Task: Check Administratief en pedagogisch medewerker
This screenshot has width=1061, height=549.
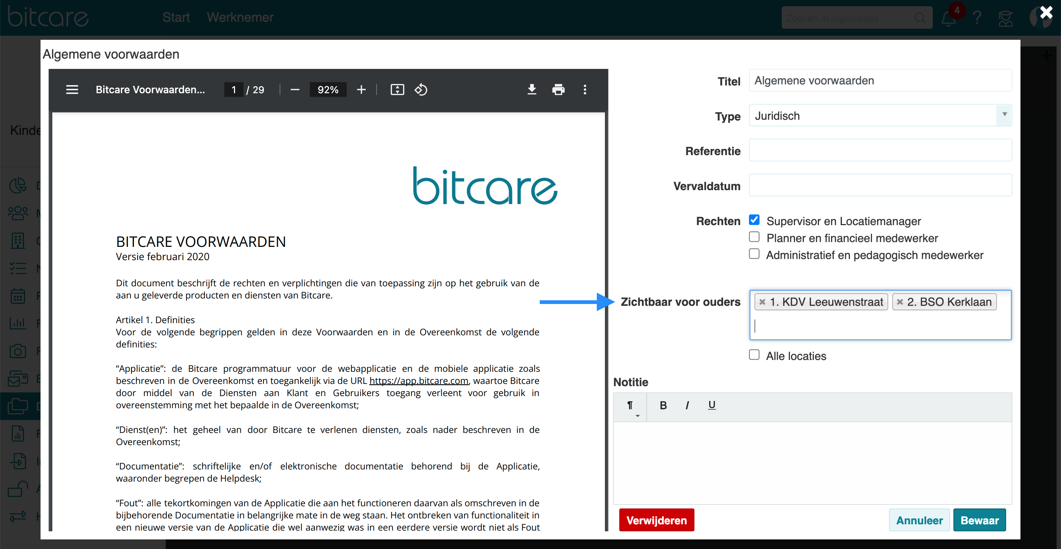Action: 754,254
